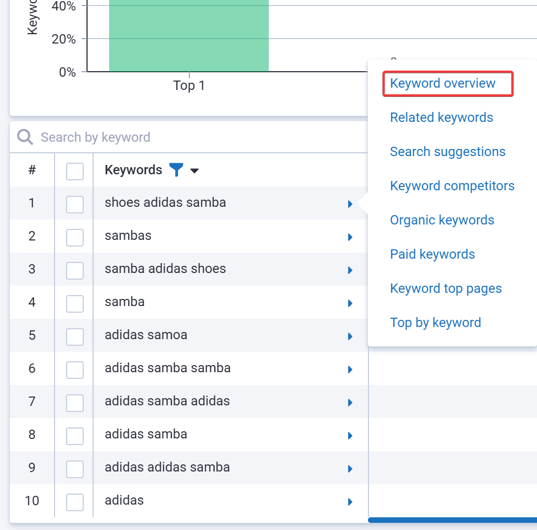Expand arrow for 'shoes adidas samba'
537x530 pixels.
click(350, 204)
